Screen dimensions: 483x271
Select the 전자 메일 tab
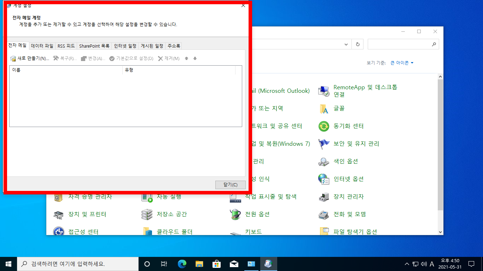pyautogui.click(x=17, y=46)
